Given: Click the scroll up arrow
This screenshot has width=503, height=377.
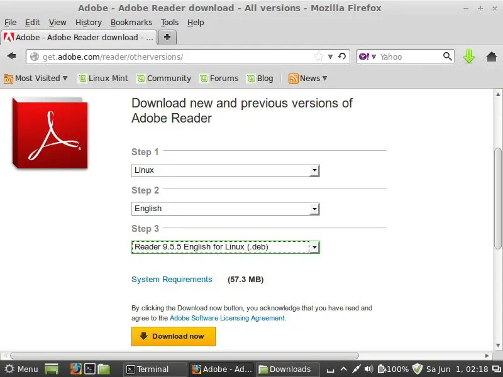Looking at the screenshot, I should [x=498, y=94].
